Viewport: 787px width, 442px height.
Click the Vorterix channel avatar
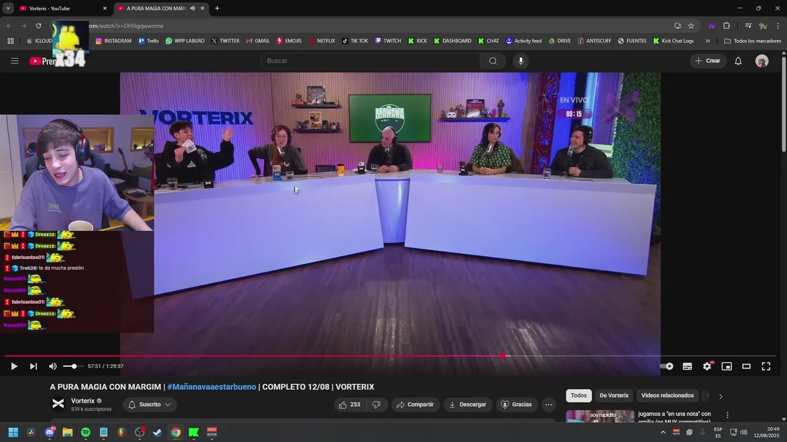58,404
